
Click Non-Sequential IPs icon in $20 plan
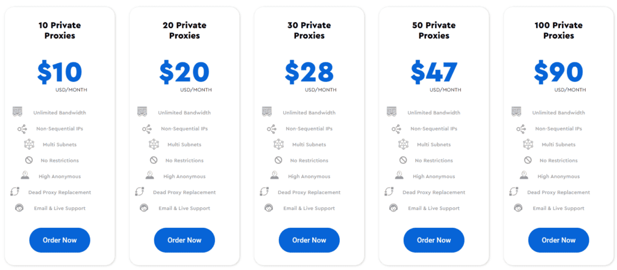click(x=147, y=128)
